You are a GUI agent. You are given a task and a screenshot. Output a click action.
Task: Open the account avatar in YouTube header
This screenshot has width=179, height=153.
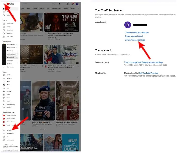click(77, 4)
